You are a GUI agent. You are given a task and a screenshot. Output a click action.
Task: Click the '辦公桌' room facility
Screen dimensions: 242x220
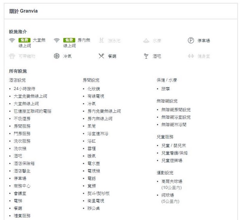94,208
